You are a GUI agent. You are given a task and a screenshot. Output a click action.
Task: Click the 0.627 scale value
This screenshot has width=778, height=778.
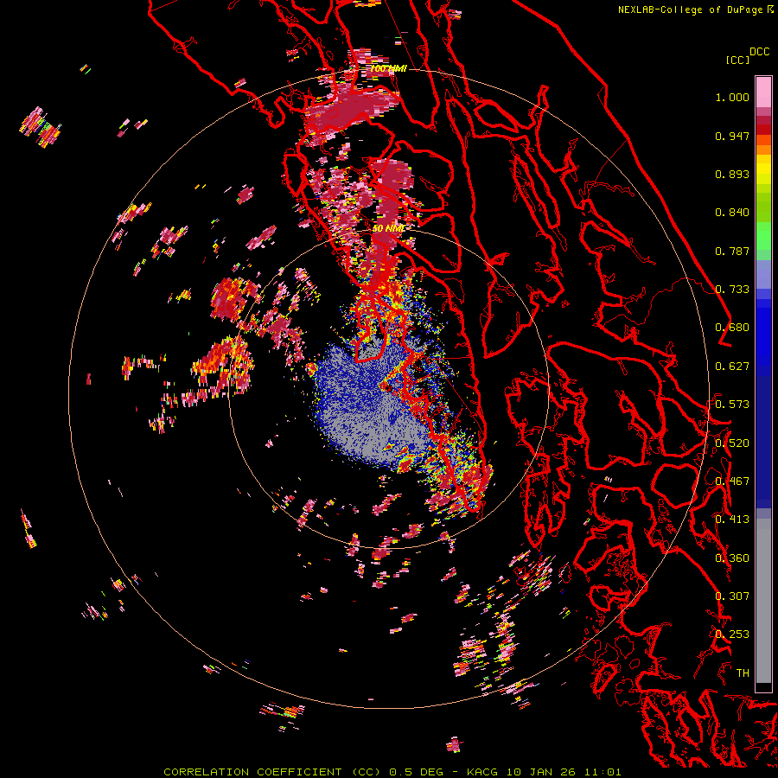tap(732, 367)
